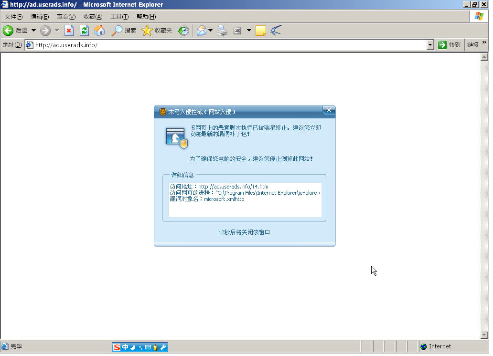
Task: Open the soft keyboard icon in IME bar
Action: [148, 347]
